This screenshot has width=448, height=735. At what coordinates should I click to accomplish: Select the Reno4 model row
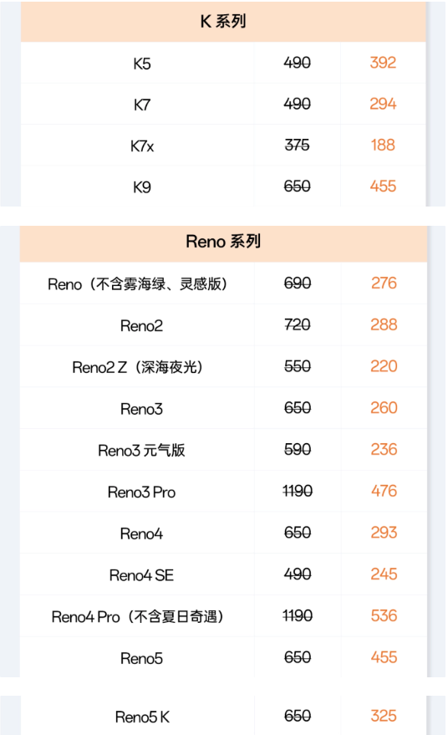tap(223, 533)
